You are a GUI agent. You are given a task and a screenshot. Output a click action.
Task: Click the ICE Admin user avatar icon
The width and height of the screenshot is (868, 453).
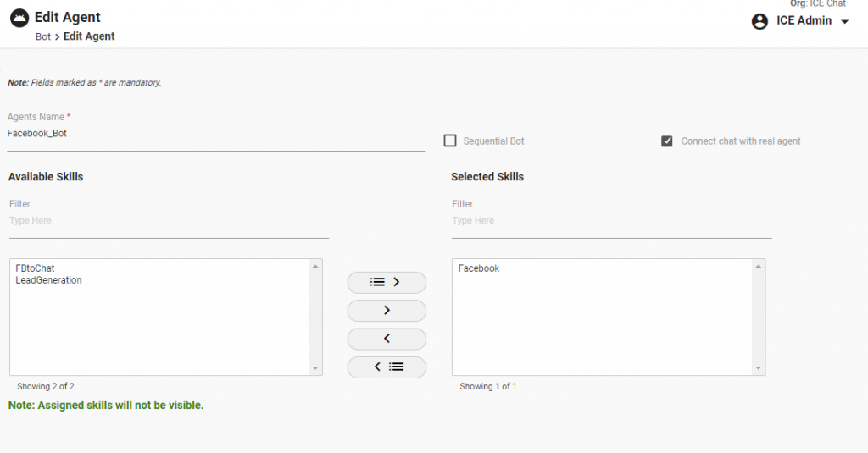tap(759, 21)
